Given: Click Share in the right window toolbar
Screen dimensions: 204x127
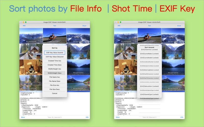Looking at the screenshot, I should click(x=179, y=26).
